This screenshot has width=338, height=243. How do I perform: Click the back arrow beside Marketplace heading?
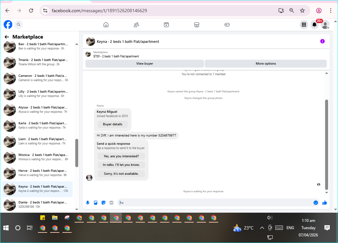[x=7, y=37]
